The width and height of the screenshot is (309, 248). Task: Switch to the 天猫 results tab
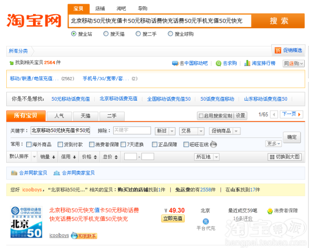click(x=85, y=116)
